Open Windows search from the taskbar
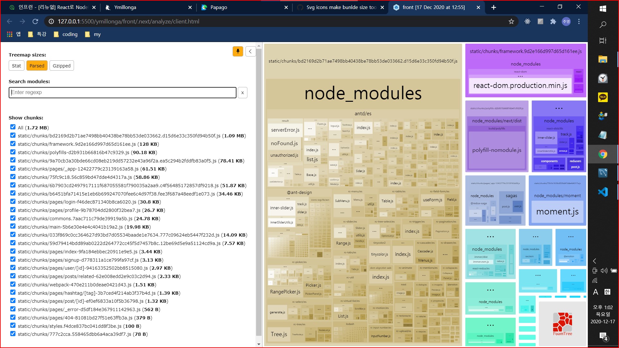 pos(603,25)
